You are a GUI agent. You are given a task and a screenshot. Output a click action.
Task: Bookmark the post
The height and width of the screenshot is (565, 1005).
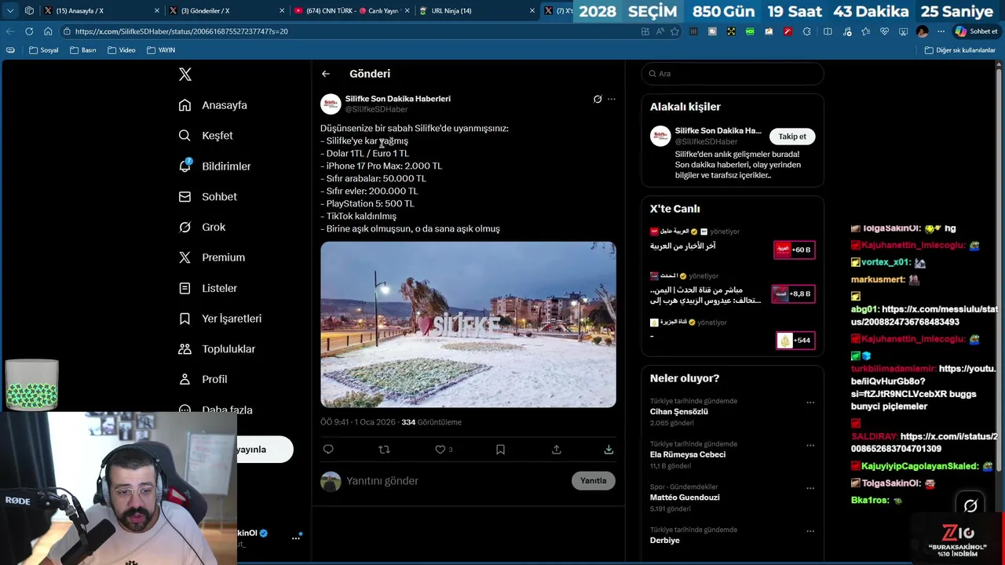point(500,450)
